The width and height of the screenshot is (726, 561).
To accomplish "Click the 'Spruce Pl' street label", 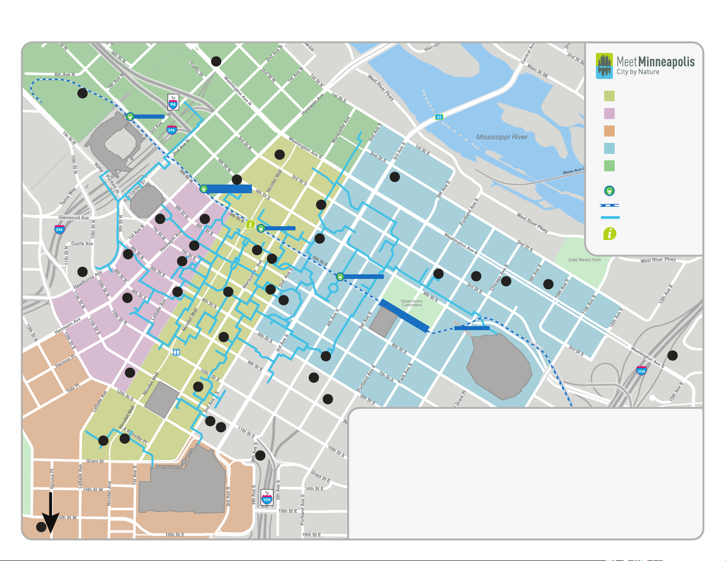I will click(x=52, y=479).
